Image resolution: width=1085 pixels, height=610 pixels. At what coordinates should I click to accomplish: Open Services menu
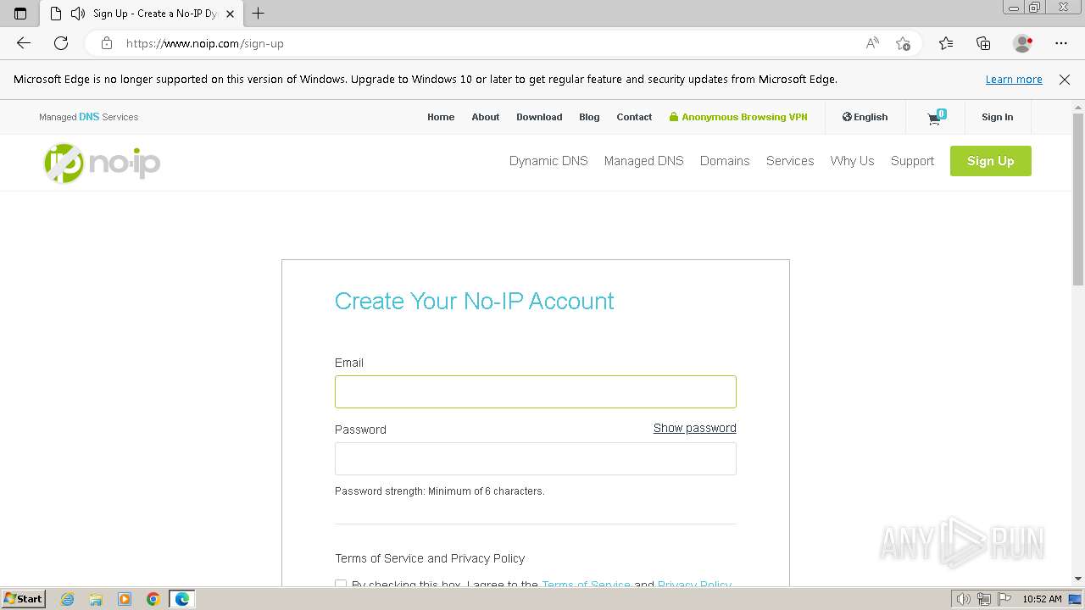click(790, 161)
